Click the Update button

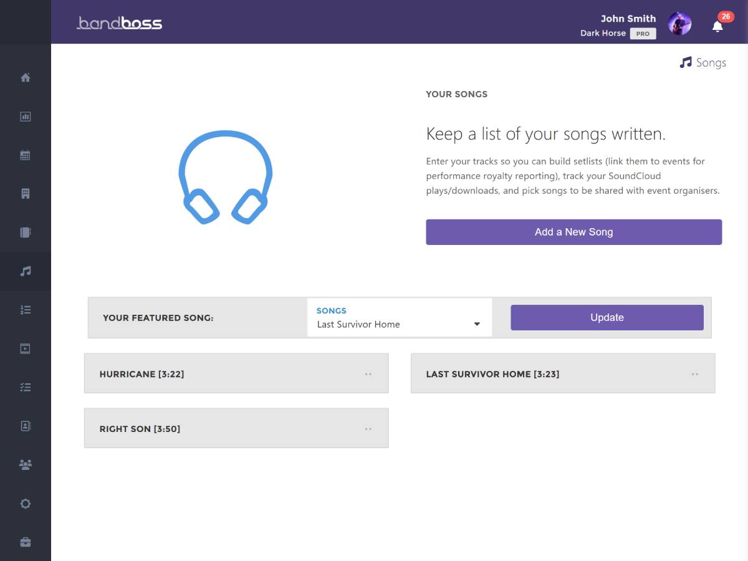tap(607, 317)
